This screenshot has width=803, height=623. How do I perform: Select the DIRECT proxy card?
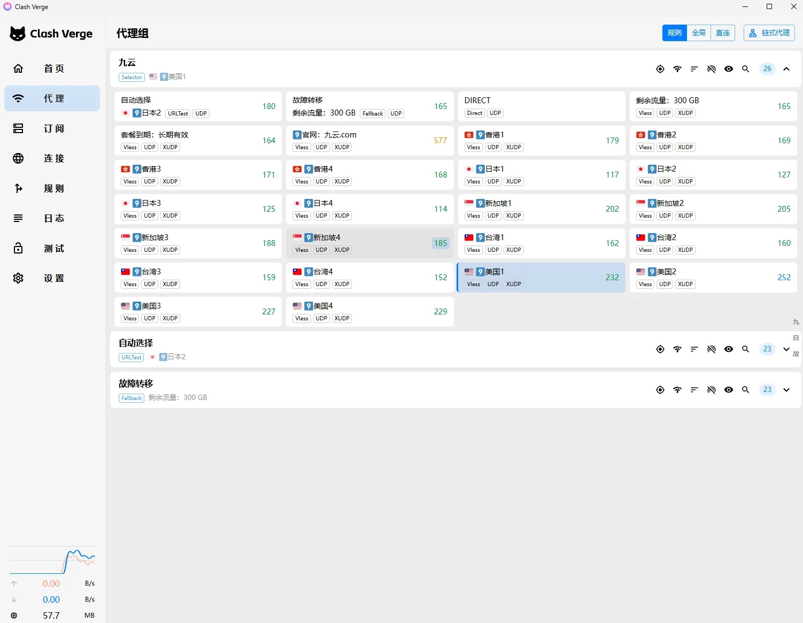coord(542,106)
